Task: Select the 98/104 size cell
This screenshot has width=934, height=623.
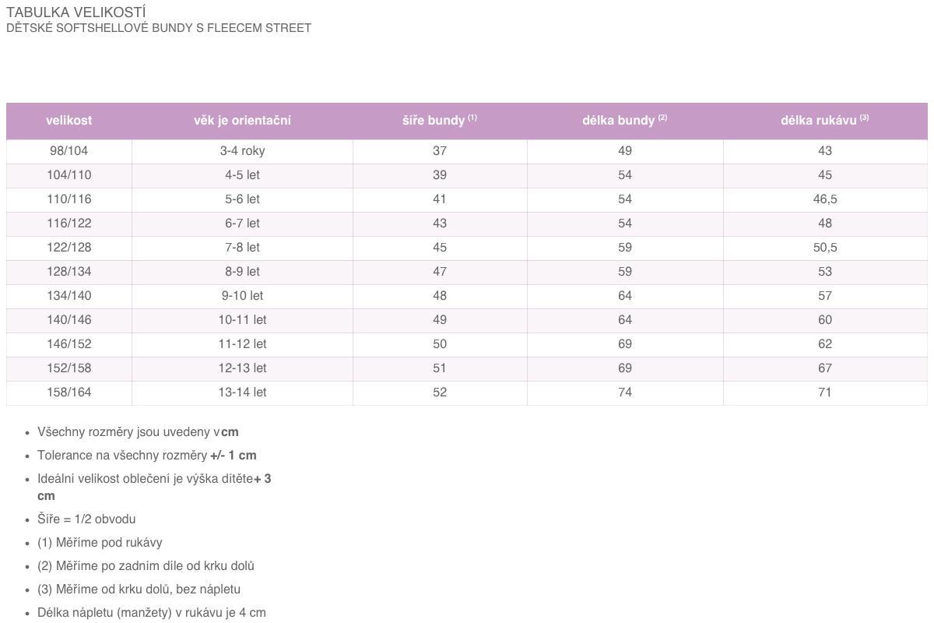Action: [x=69, y=151]
